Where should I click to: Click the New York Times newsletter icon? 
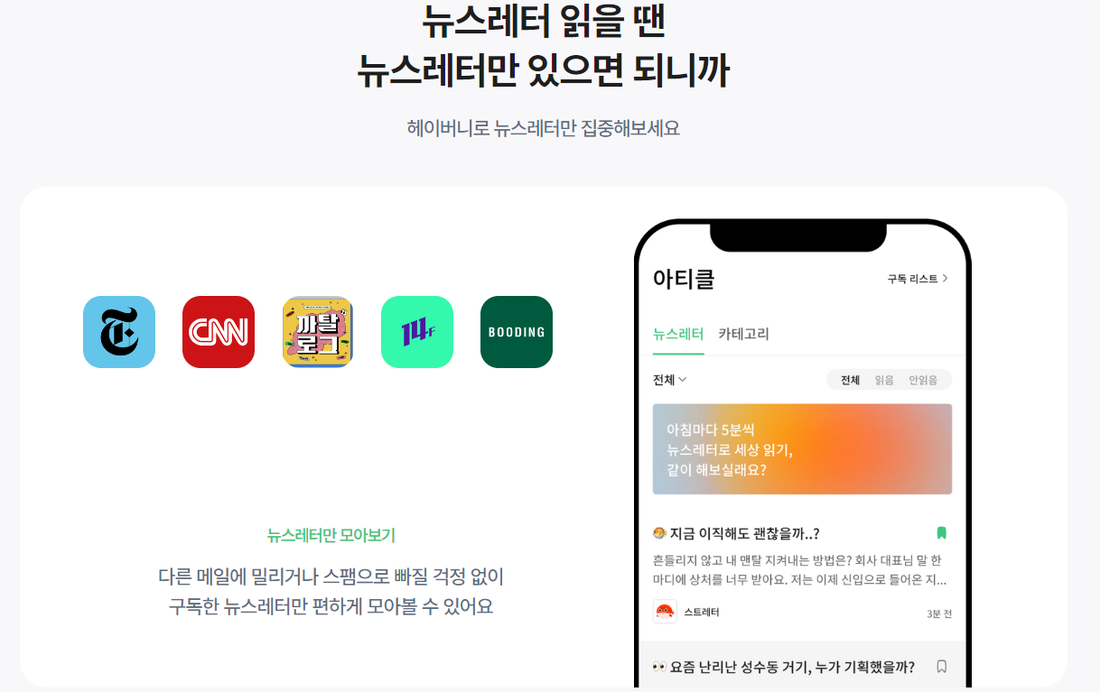point(119,332)
